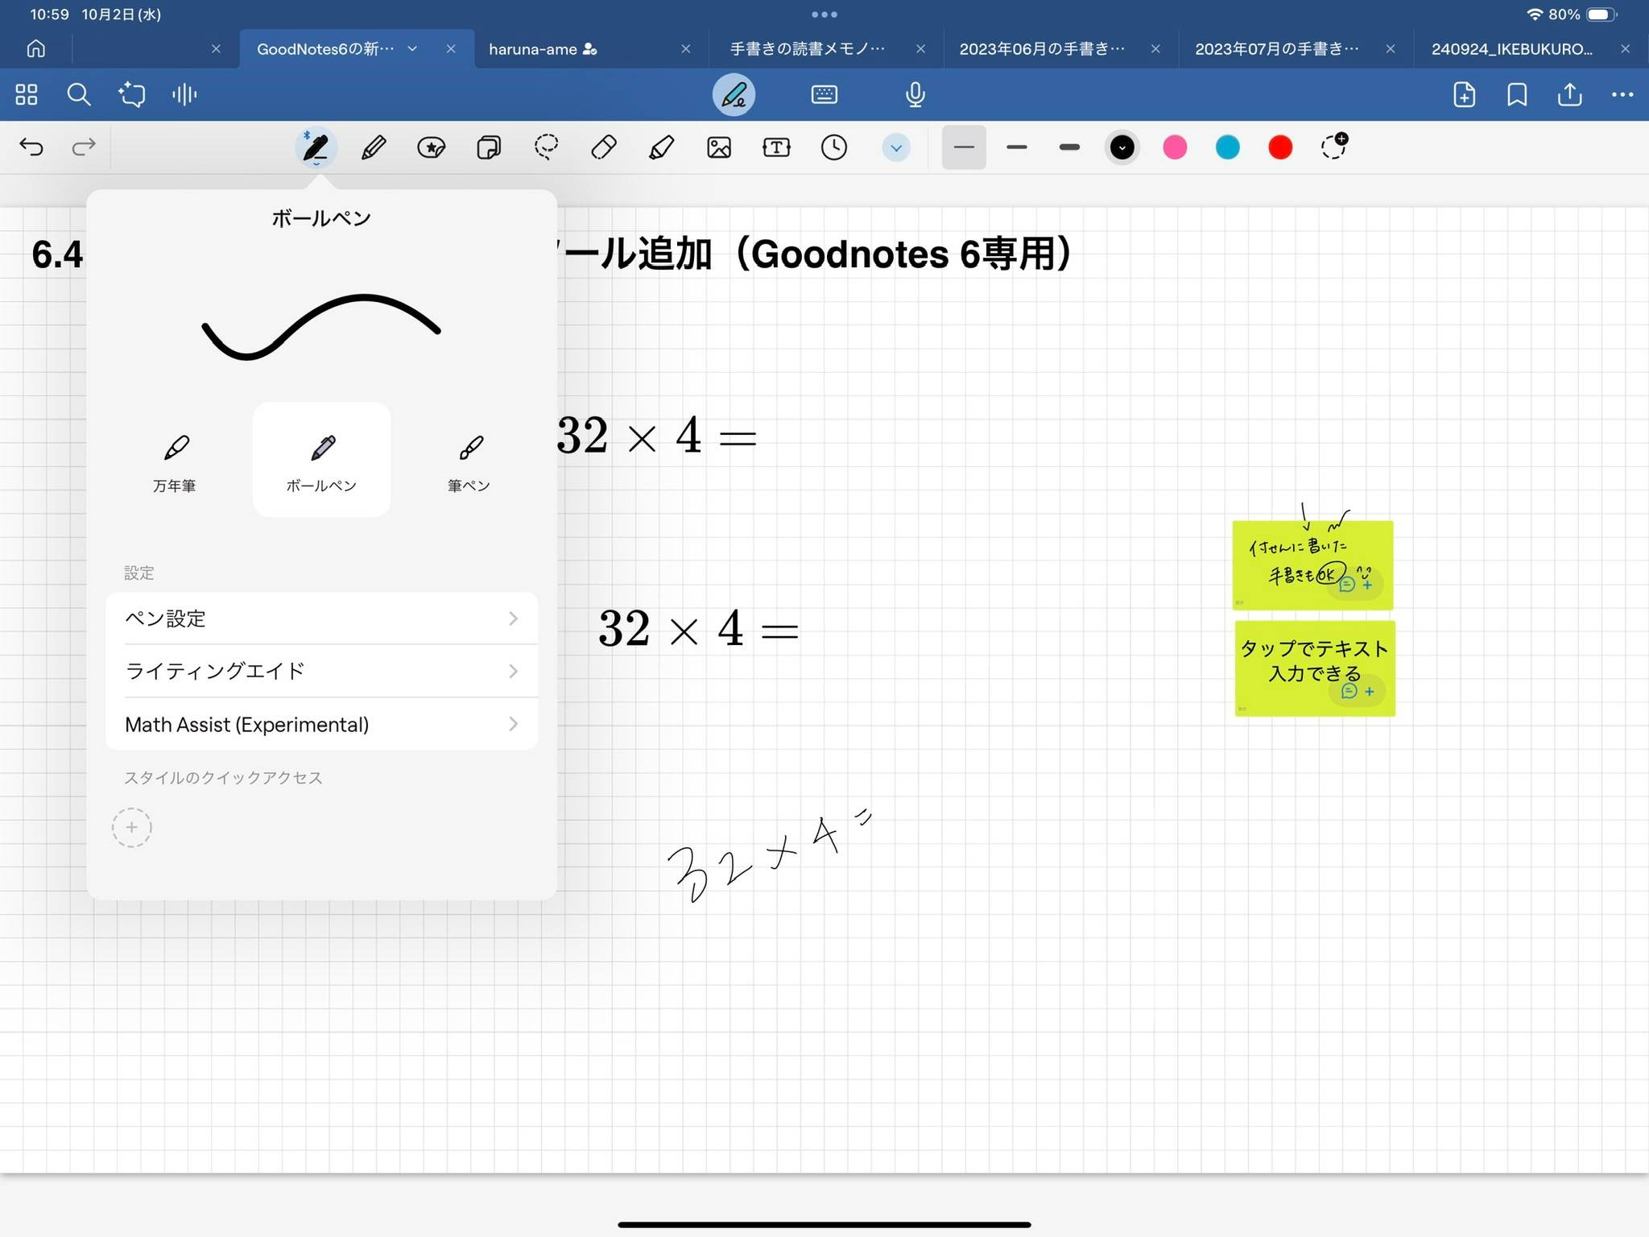Pick the pink color swatch
The image size is (1649, 1237).
(x=1175, y=147)
